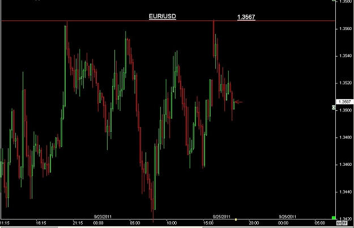This screenshot has height=228, width=354.
Task: Click the 00:00 label under 9/23/2011
Action: pyautogui.click(x=98, y=223)
